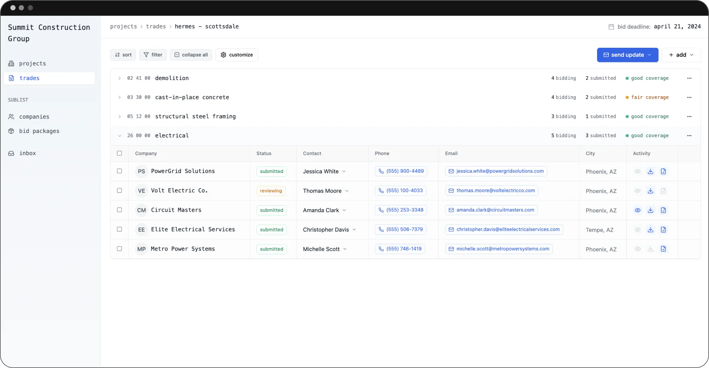Click the bid deadline calendar icon

point(611,27)
